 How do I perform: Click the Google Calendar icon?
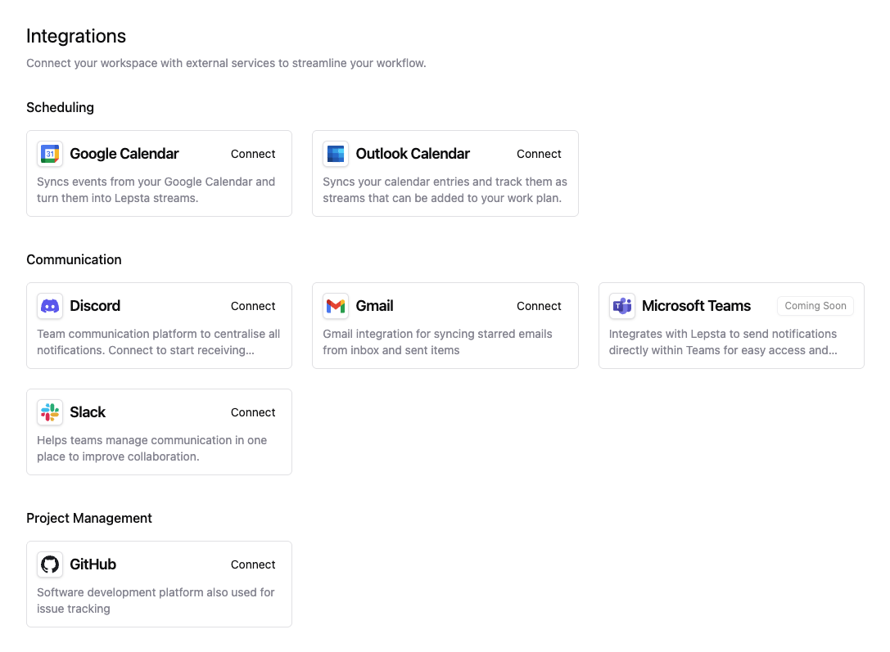[49, 154]
